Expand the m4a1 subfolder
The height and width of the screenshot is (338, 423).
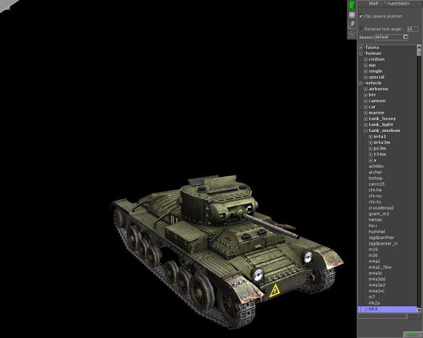coord(370,137)
